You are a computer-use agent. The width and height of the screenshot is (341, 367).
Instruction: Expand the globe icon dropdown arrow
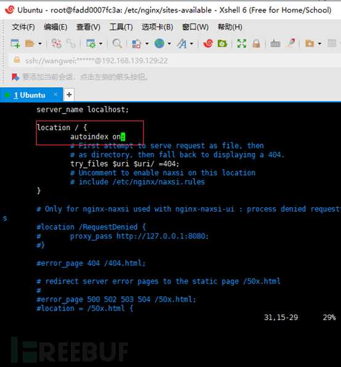(x=169, y=44)
